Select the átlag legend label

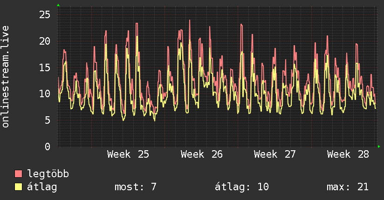pyautogui.click(x=42, y=187)
